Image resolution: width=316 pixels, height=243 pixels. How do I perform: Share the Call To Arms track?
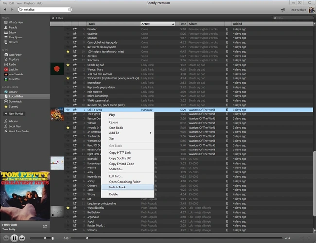click(x=75, y=110)
